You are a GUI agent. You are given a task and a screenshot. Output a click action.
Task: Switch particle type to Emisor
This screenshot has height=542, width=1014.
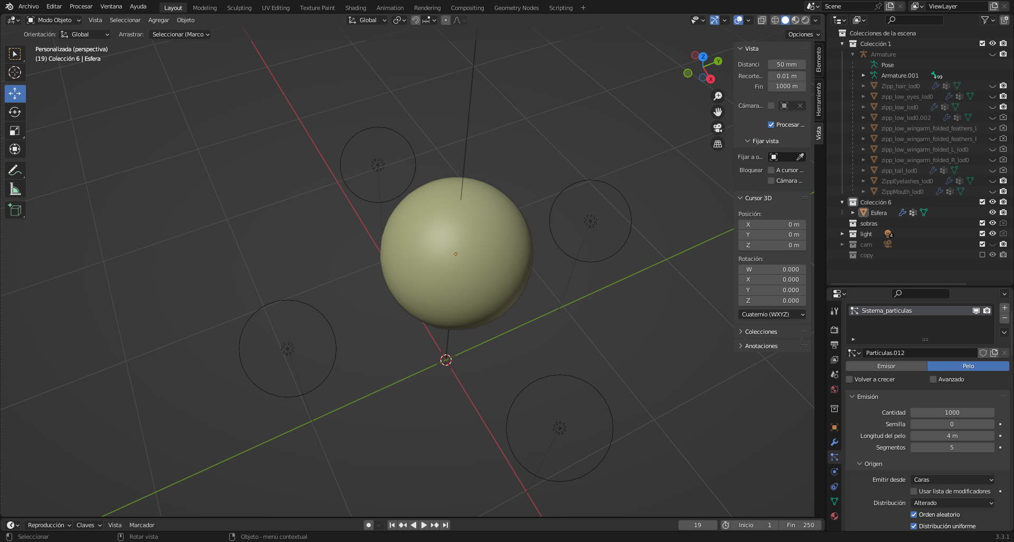tap(886, 366)
